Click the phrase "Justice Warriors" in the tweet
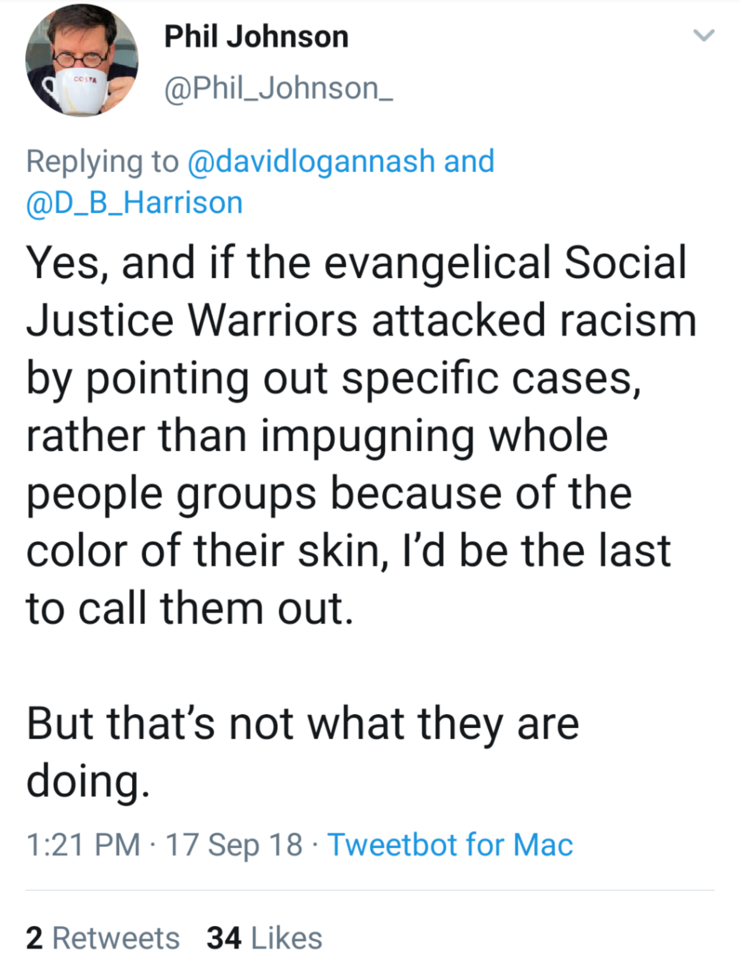 point(191,320)
